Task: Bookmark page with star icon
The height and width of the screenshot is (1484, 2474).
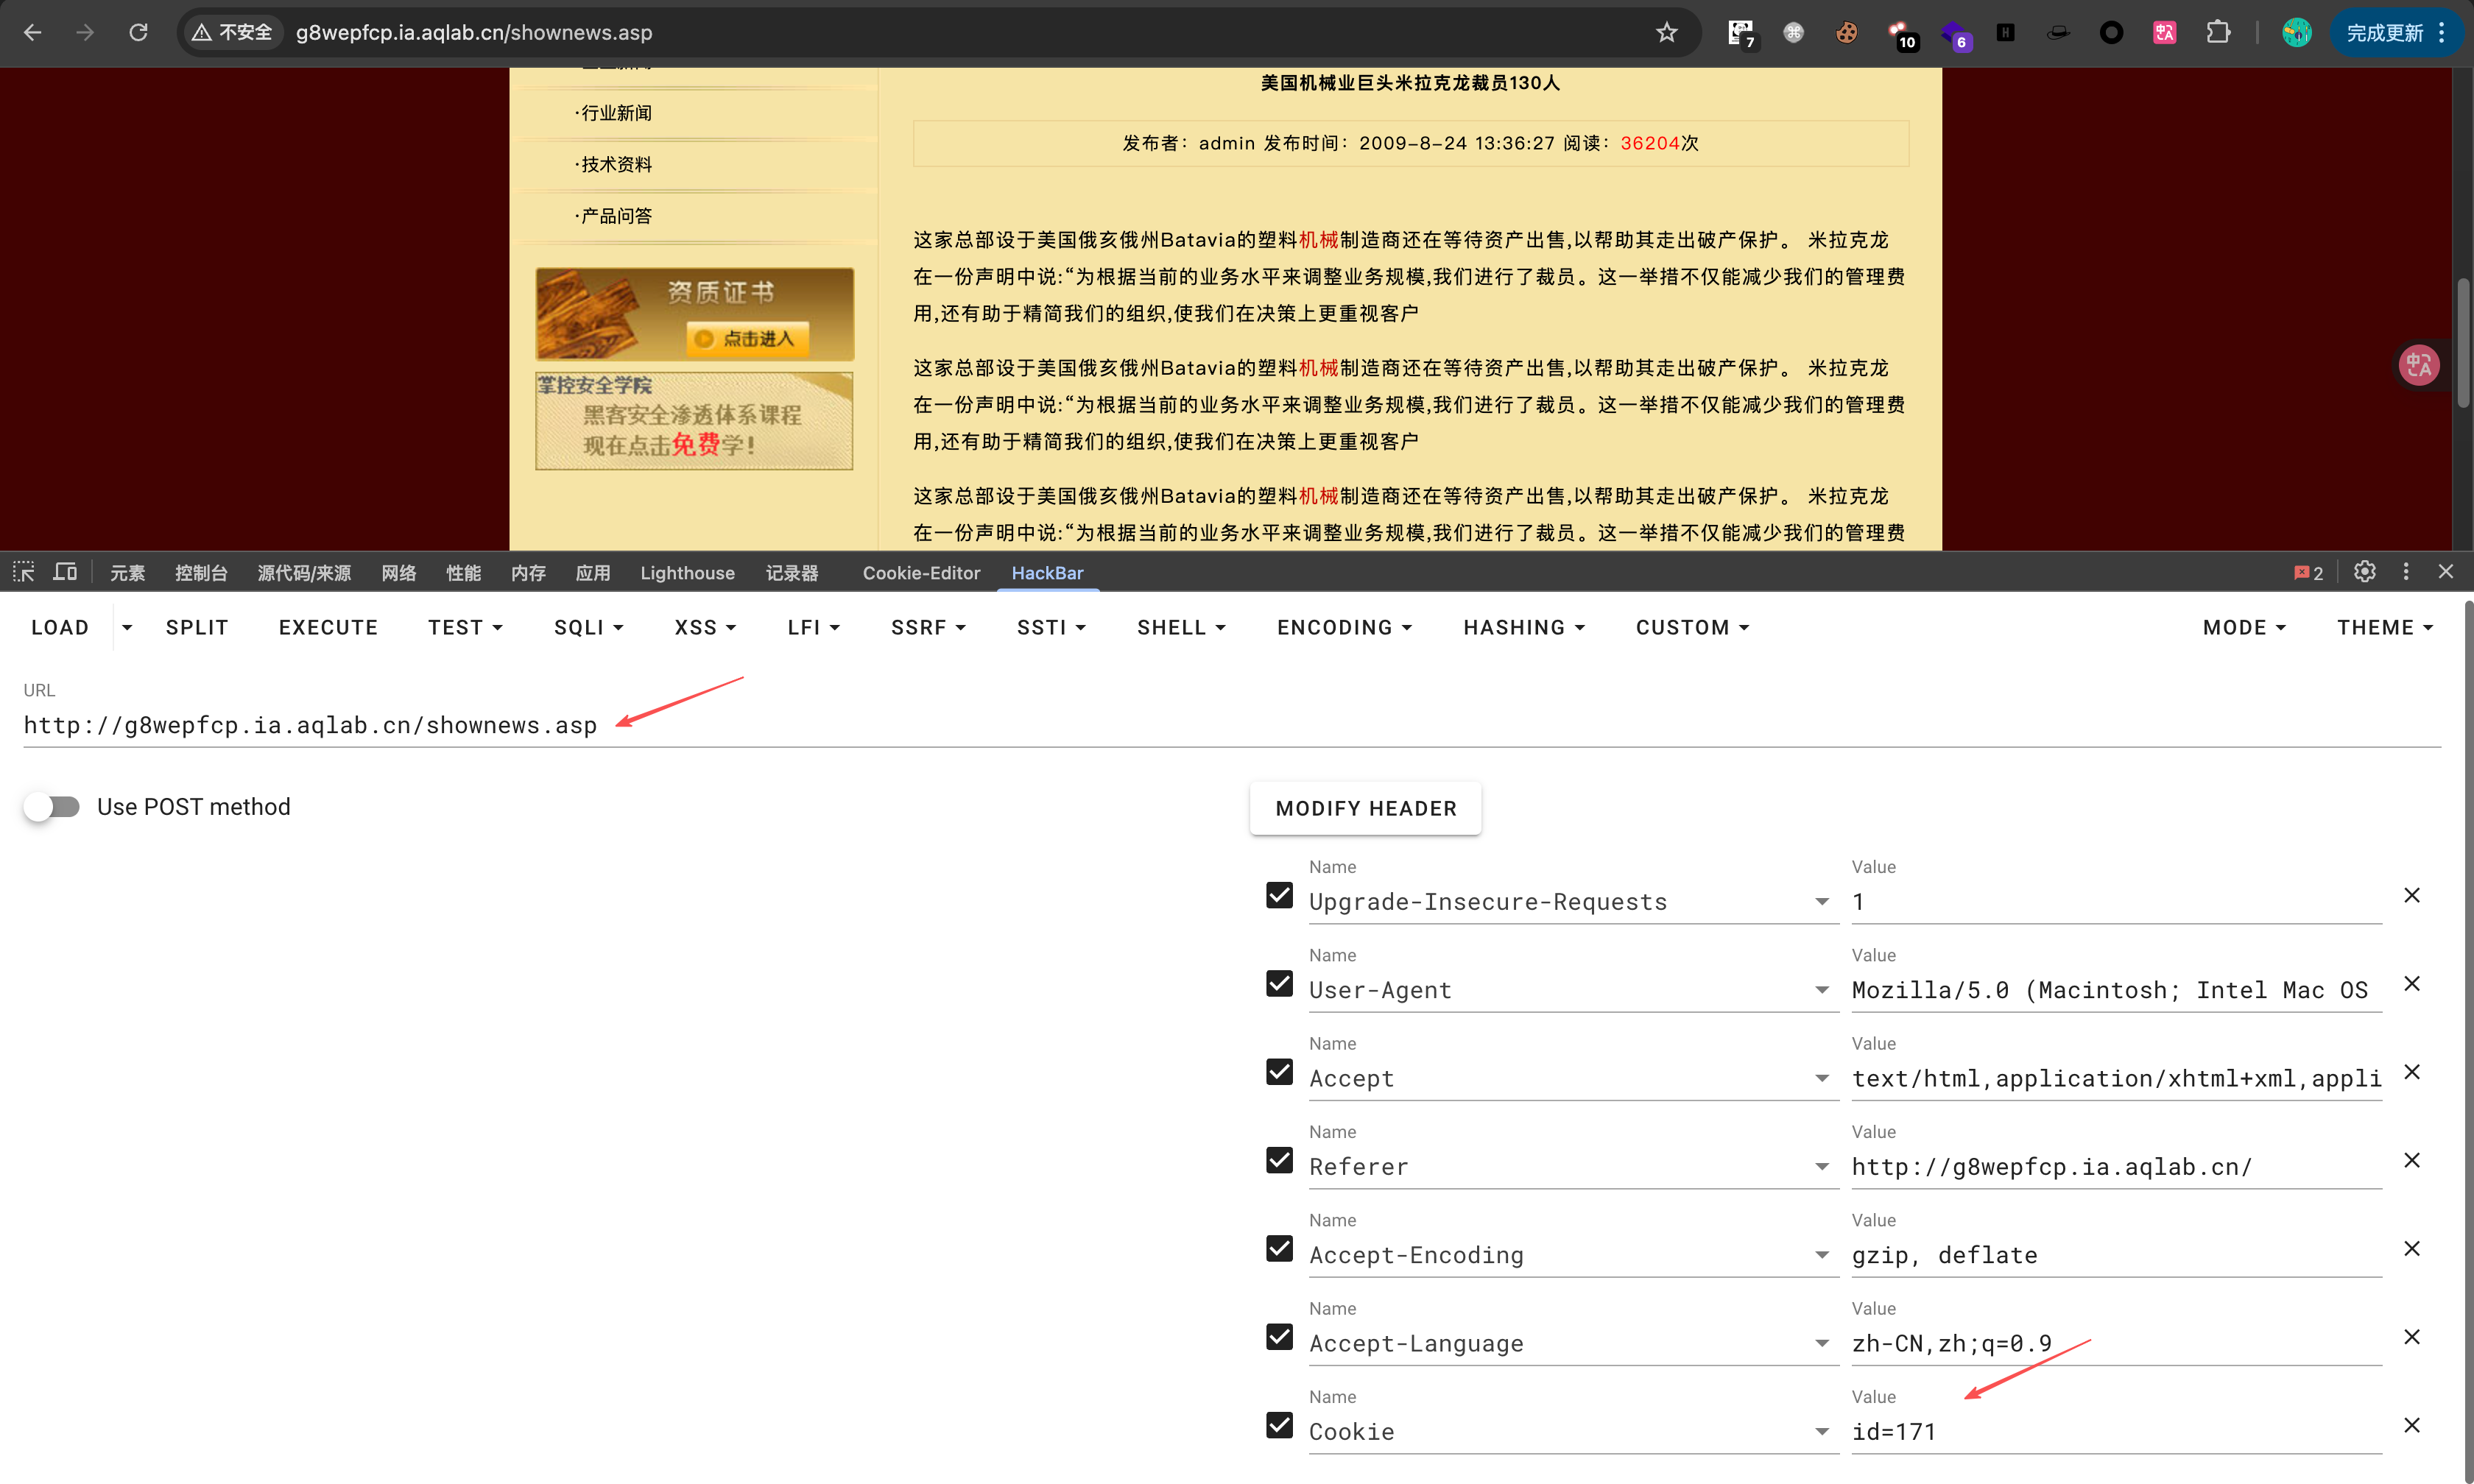Action: [x=1666, y=33]
